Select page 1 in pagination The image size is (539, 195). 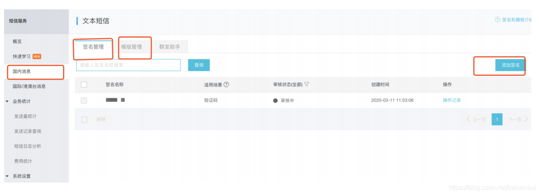pos(497,120)
